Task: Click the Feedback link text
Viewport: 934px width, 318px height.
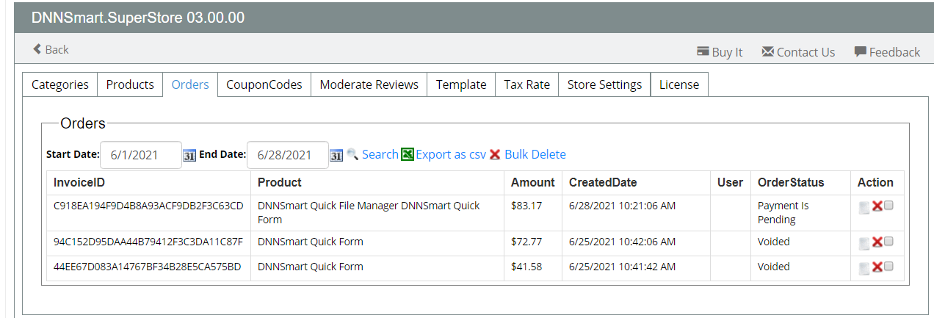Action: [x=894, y=52]
